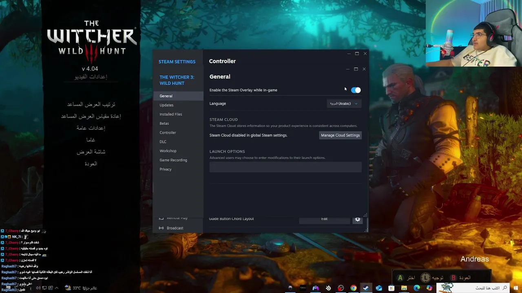Open the game controller app in taskbar

click(x=316, y=288)
